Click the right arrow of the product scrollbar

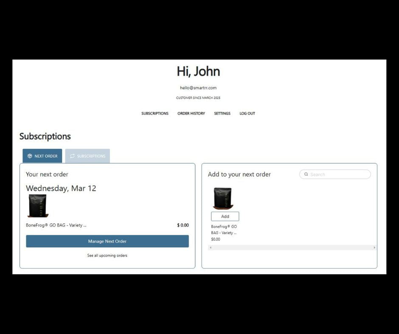coord(374,248)
